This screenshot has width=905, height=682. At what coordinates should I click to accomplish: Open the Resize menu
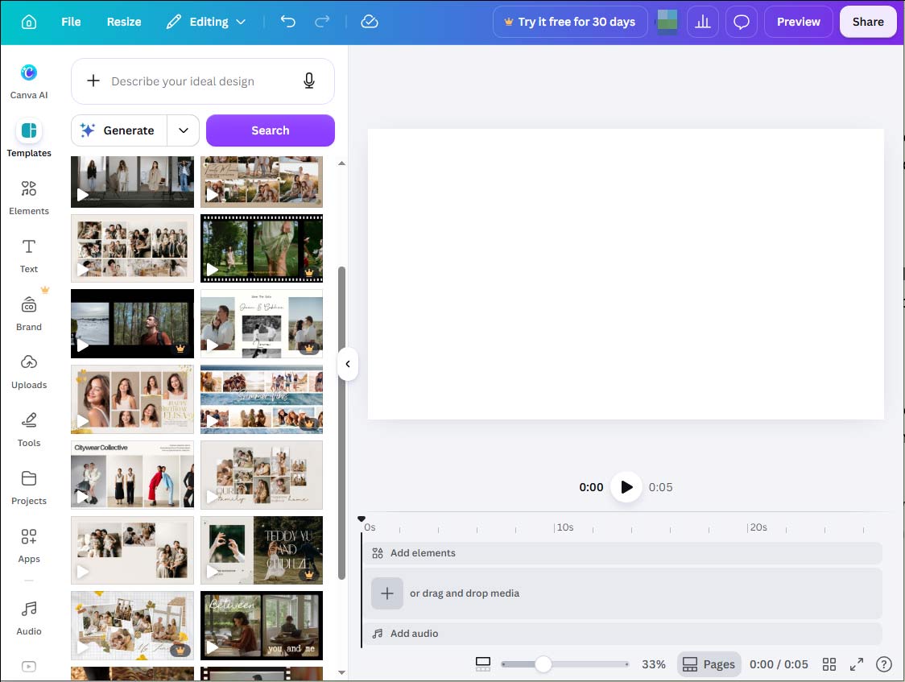tap(124, 22)
